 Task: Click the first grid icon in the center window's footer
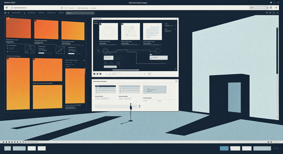94,74
